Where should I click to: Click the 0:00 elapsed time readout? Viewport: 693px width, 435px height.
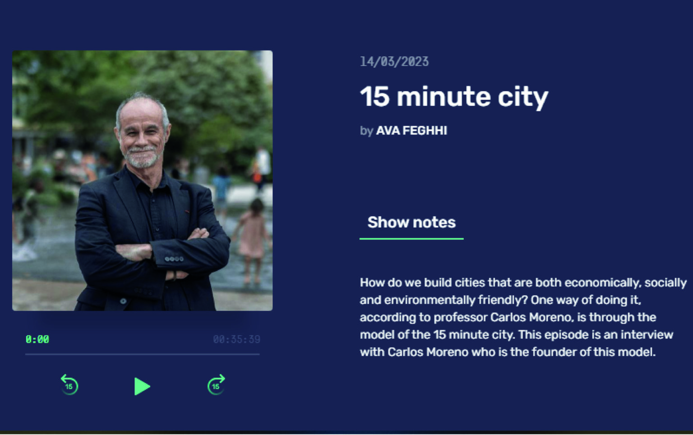point(37,339)
